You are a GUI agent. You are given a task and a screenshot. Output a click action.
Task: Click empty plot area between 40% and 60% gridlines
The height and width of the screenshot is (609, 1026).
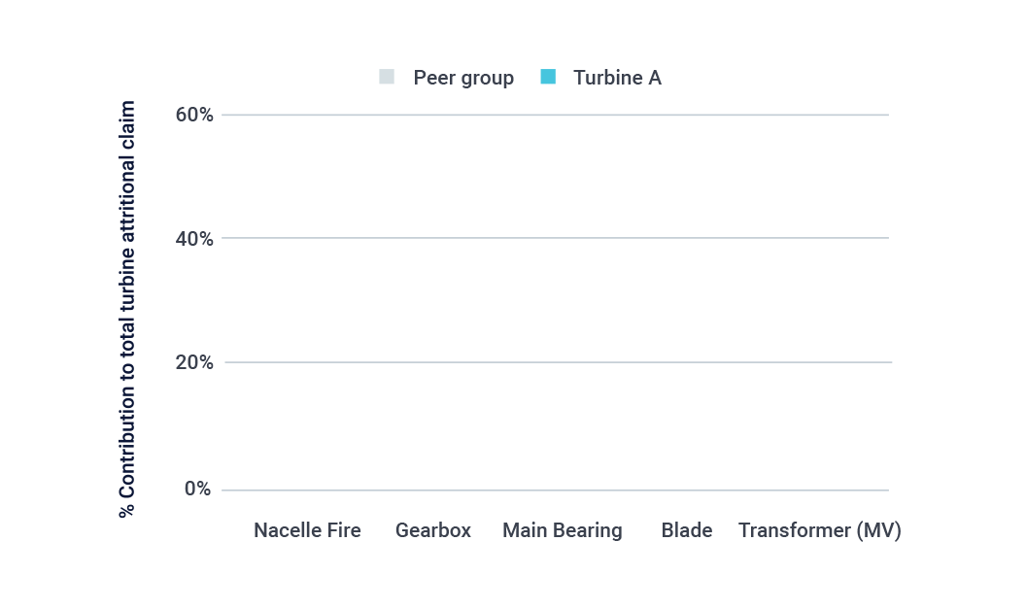click(555, 177)
